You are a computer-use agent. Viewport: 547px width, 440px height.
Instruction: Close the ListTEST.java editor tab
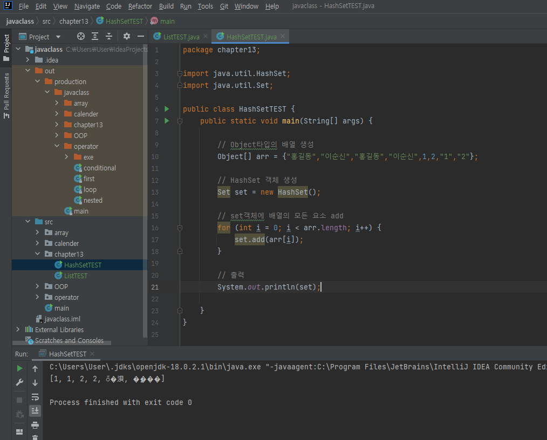(206, 36)
